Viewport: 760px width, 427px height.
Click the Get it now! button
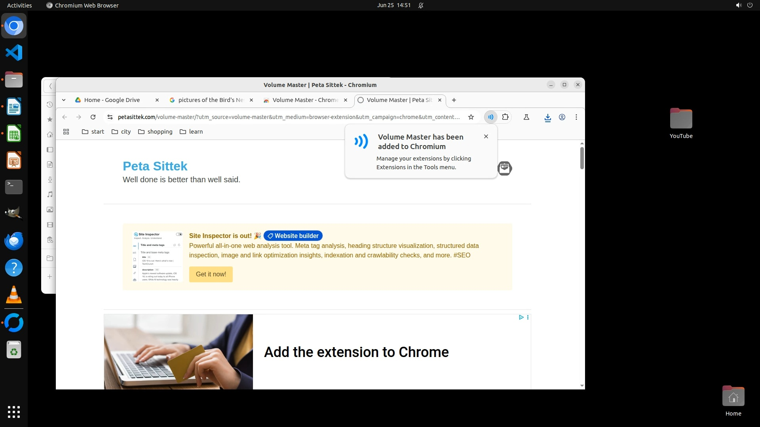[x=211, y=274]
